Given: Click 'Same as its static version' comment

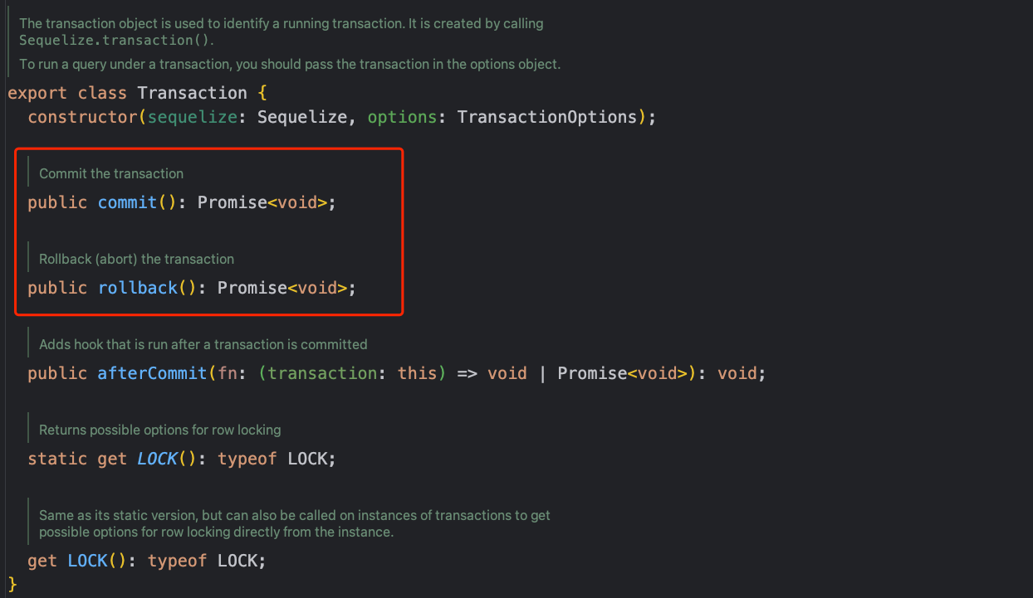Looking at the screenshot, I should pos(295,523).
